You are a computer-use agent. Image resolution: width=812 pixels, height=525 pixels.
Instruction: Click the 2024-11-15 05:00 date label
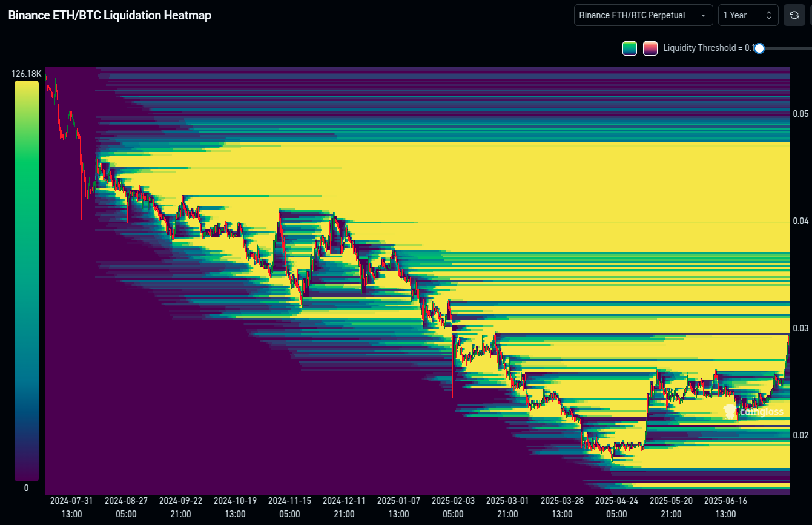pos(289,507)
